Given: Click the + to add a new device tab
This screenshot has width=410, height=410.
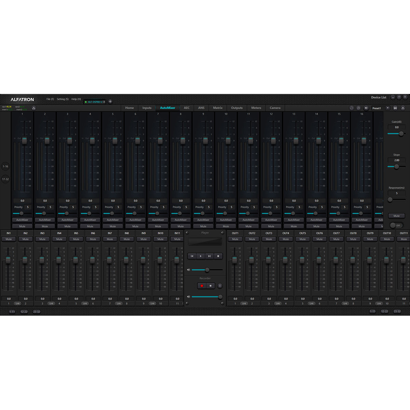Looking at the screenshot, I should 110,101.
